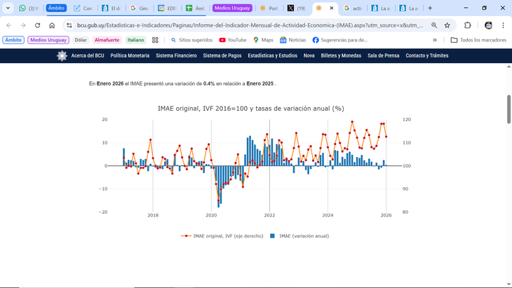Expand the tab search dropdown arrow

point(8,8)
